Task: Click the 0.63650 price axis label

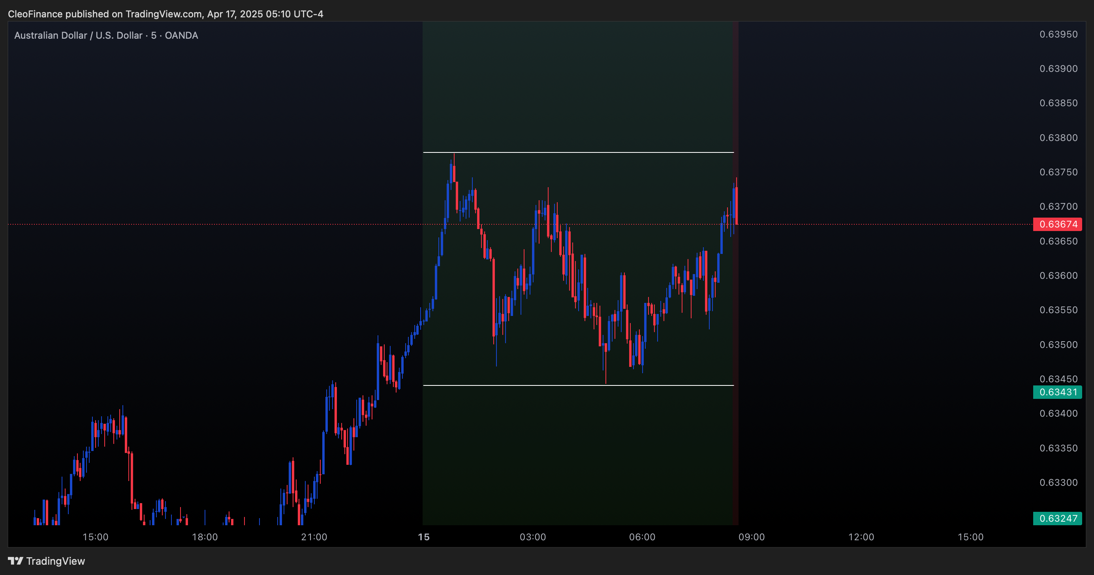Action: click(1058, 242)
